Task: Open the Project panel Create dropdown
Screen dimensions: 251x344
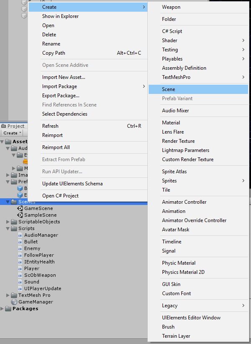Action: tap(12, 133)
